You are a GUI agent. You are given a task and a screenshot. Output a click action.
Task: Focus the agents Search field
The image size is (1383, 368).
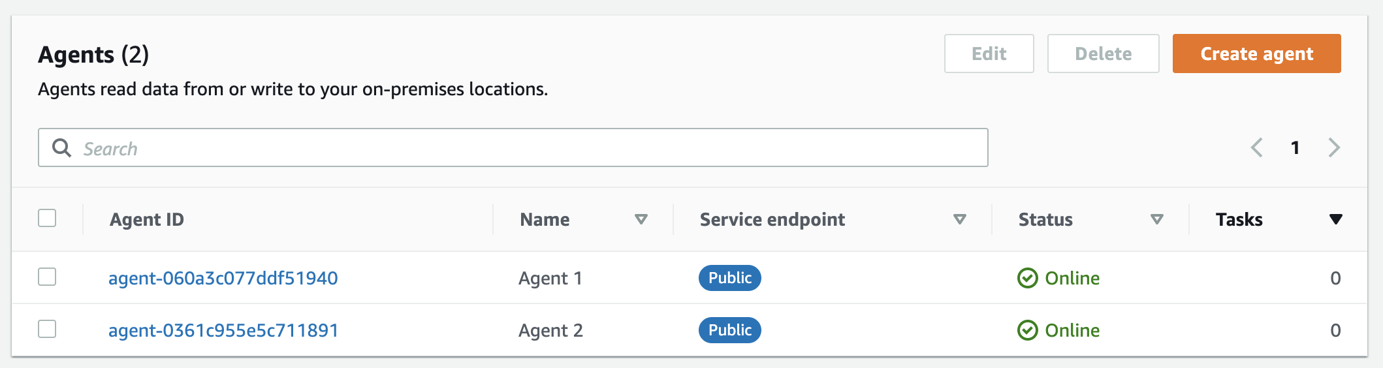513,147
